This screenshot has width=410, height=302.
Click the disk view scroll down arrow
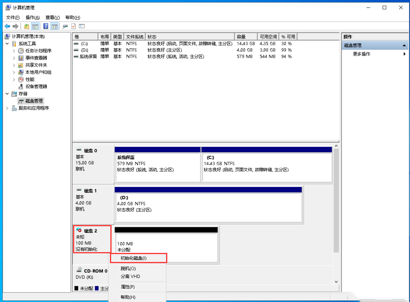(x=336, y=282)
